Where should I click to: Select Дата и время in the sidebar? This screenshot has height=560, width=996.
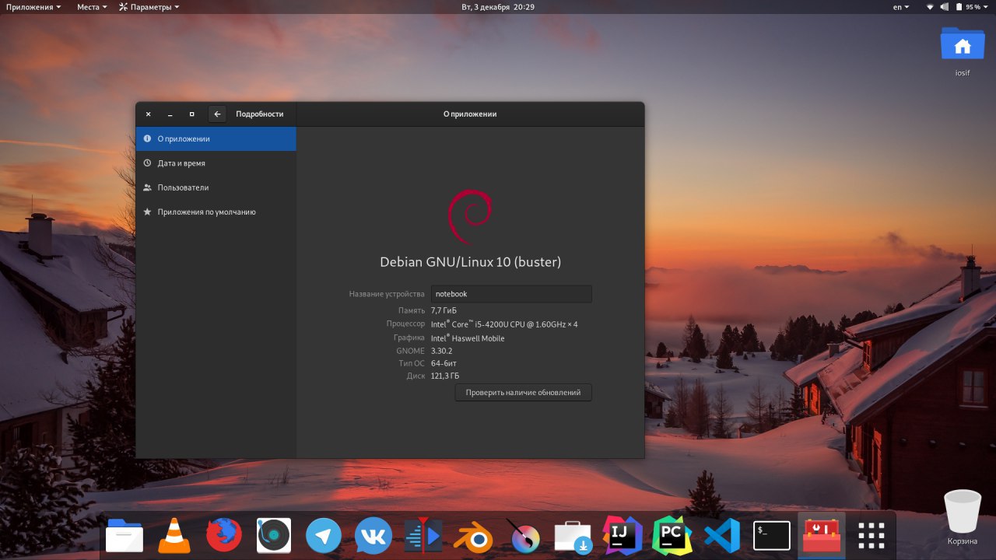click(x=216, y=163)
